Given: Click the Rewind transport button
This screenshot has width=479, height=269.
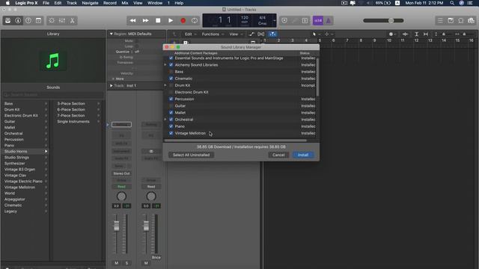Looking at the screenshot, I should [133, 20].
